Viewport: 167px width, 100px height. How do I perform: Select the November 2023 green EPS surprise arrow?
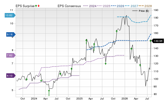pos(27,79)
